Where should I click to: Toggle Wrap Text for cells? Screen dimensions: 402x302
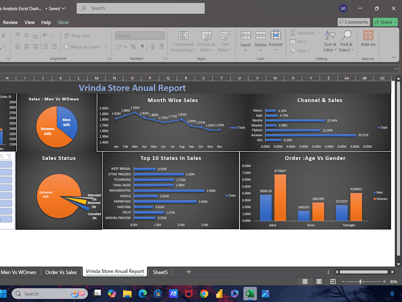(77, 35)
